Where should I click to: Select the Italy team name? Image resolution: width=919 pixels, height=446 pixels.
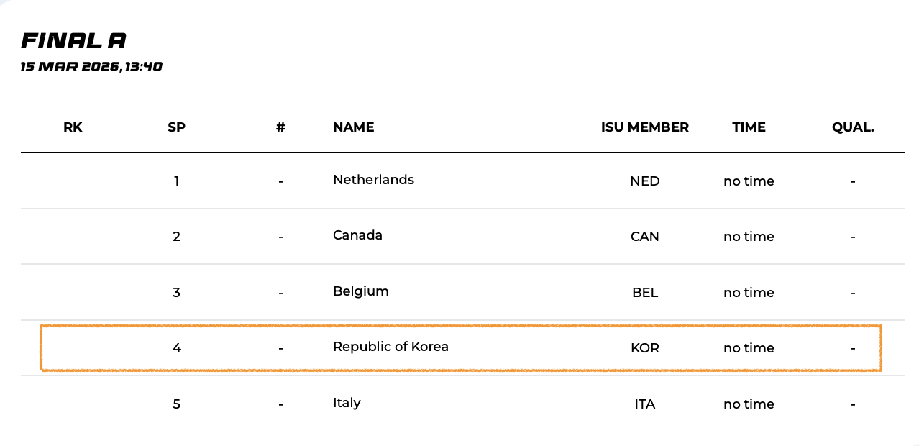point(347,403)
